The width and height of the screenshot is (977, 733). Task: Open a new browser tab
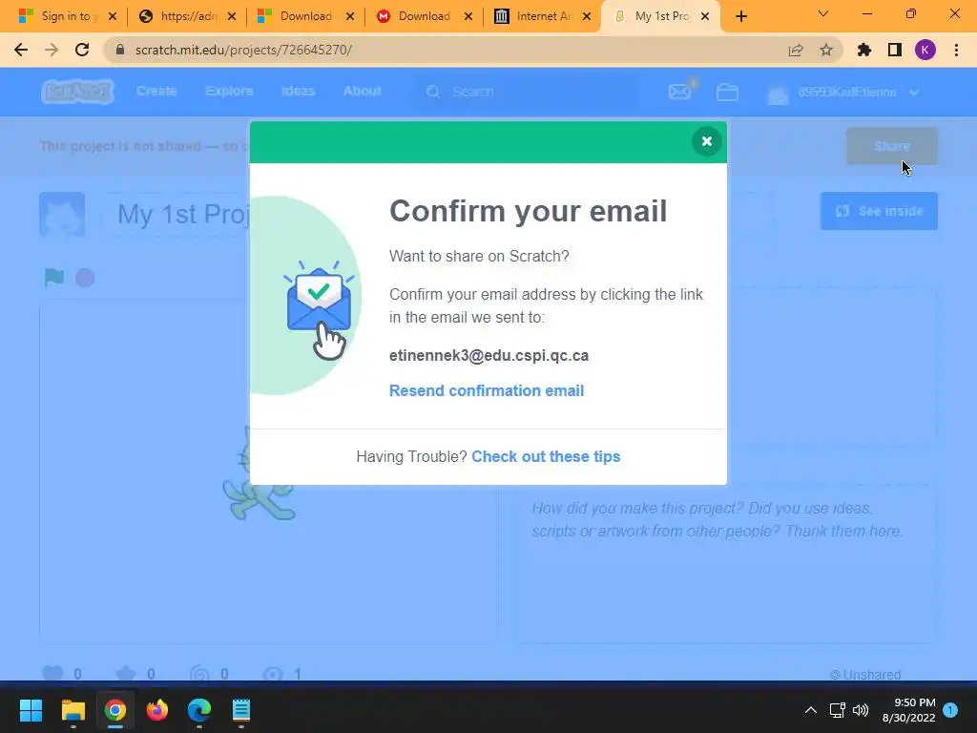(740, 16)
